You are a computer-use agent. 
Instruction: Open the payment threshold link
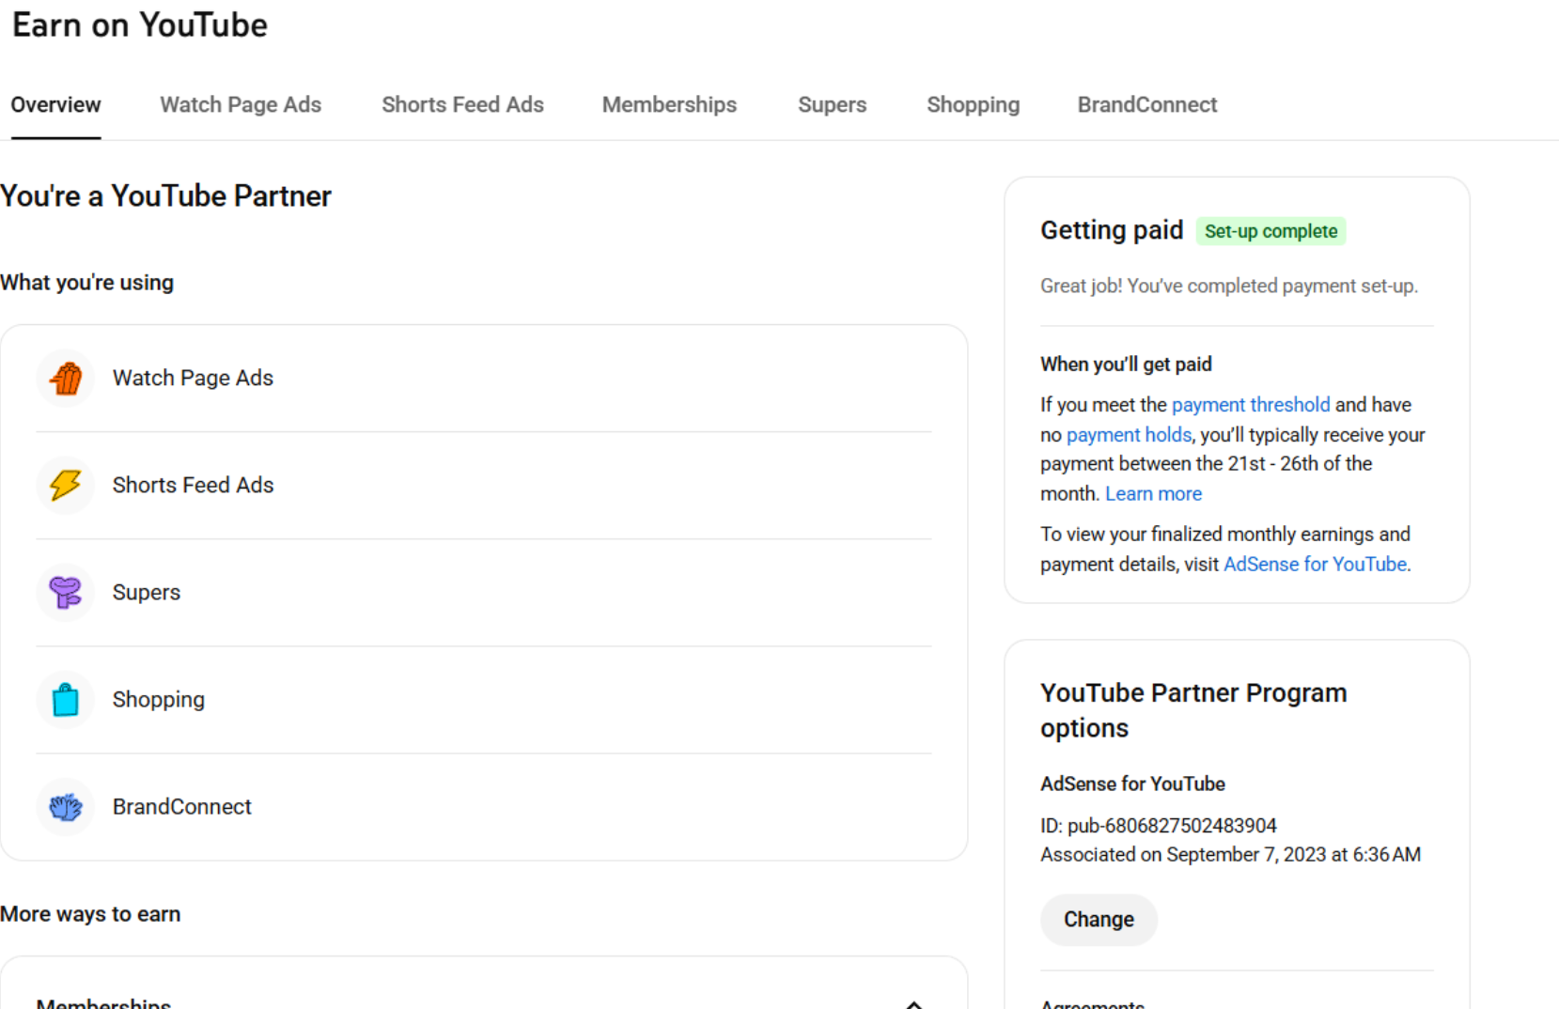click(x=1250, y=405)
